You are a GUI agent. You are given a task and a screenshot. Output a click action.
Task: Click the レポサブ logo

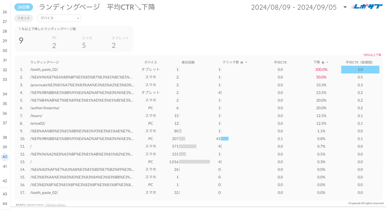[366, 7]
